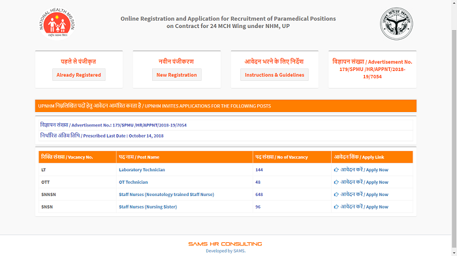Screen dimensions: 457x256
Task: Open the Laboratory Technician post link
Action: (x=142, y=169)
